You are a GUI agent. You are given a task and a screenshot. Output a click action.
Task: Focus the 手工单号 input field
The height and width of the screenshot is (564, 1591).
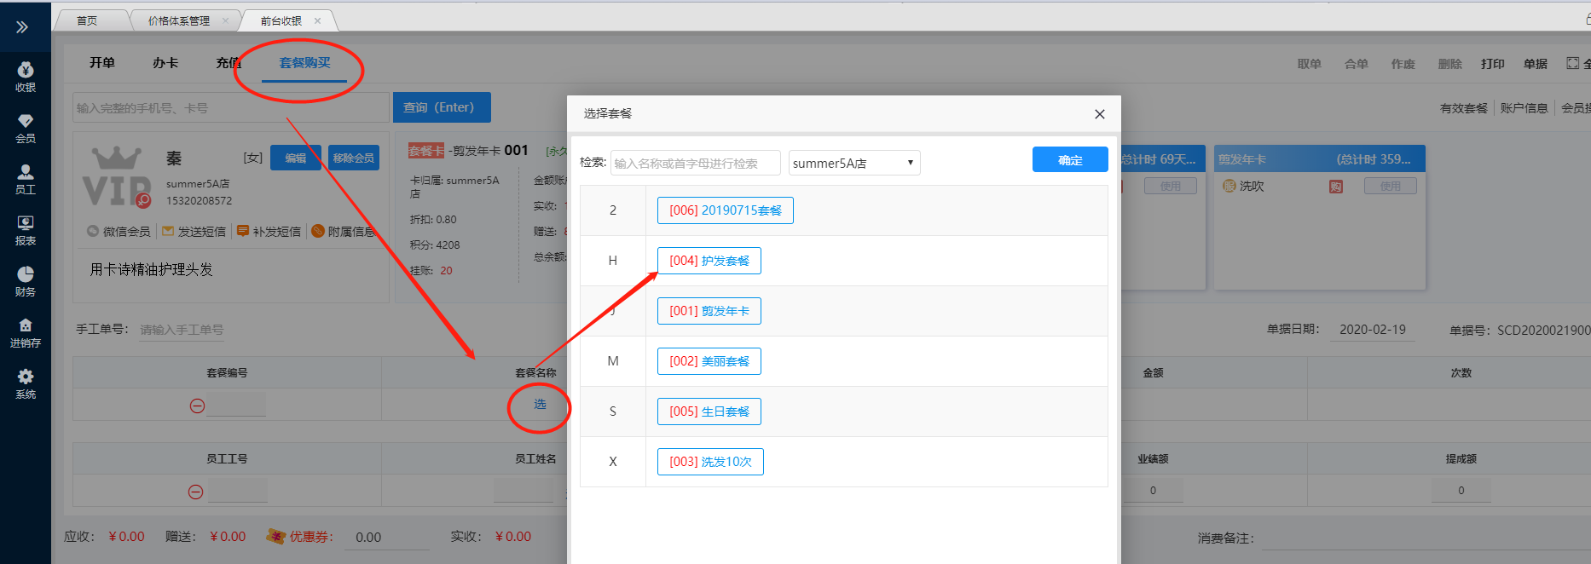182,330
